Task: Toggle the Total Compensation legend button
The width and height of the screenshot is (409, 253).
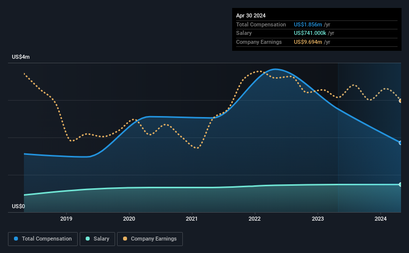Action: (43, 239)
